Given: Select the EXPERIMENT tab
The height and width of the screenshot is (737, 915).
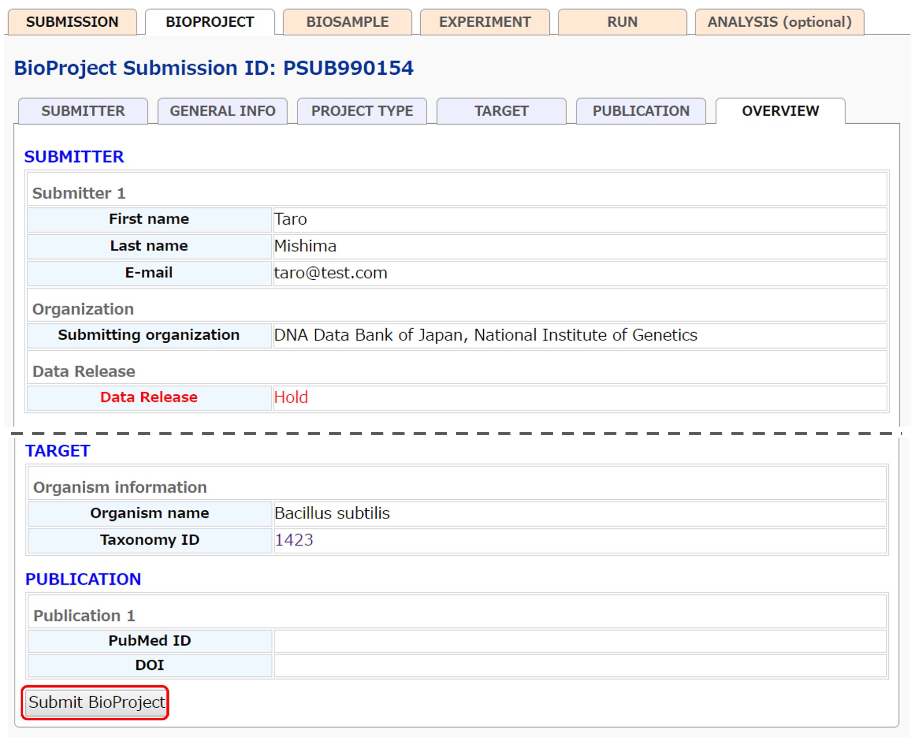Looking at the screenshot, I should point(485,22).
